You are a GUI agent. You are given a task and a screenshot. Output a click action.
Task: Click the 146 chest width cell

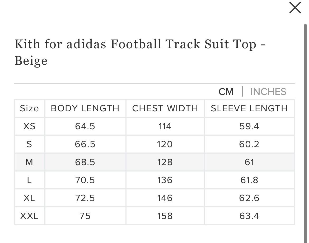pos(165,198)
